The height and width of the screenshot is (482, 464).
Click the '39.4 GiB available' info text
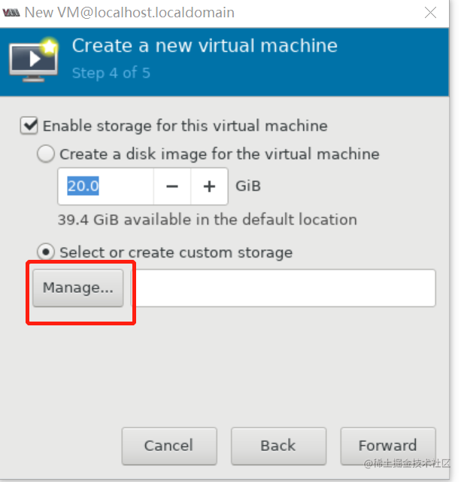click(x=207, y=220)
